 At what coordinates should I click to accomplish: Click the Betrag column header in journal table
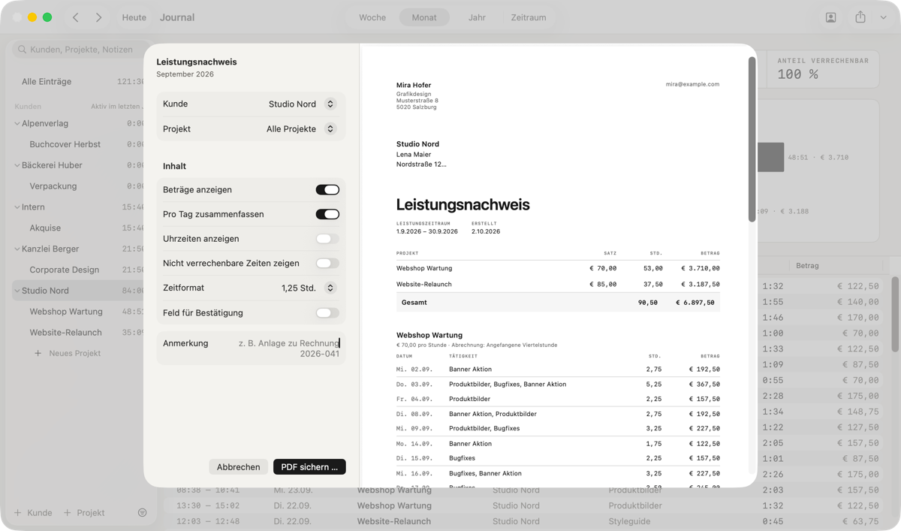click(807, 266)
